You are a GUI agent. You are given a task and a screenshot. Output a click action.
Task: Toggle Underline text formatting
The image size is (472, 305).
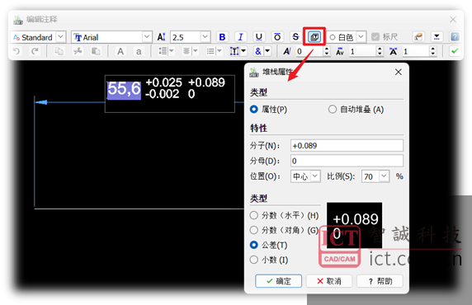pyautogui.click(x=258, y=37)
